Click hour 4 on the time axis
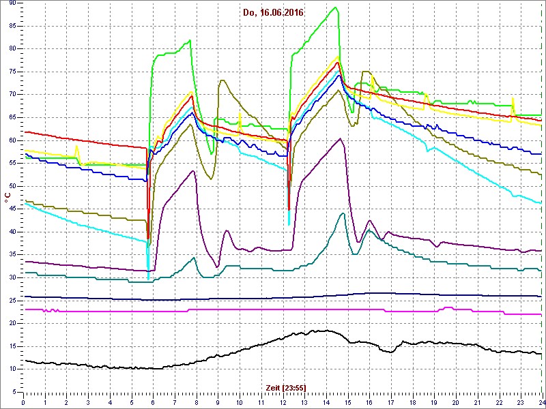The width and height of the screenshot is (546, 409). (110, 402)
